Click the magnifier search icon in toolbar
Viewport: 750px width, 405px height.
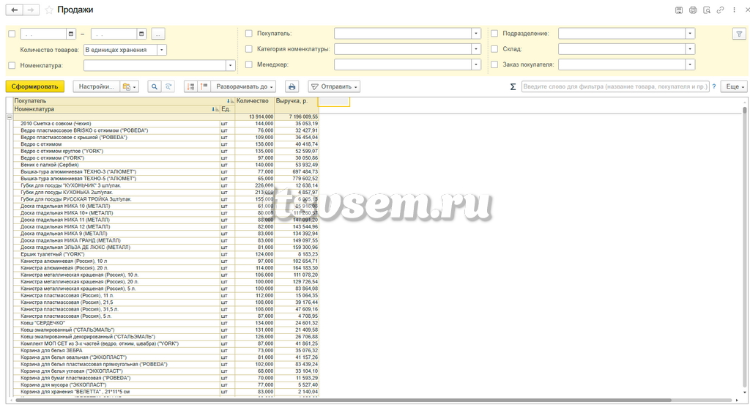tap(154, 86)
